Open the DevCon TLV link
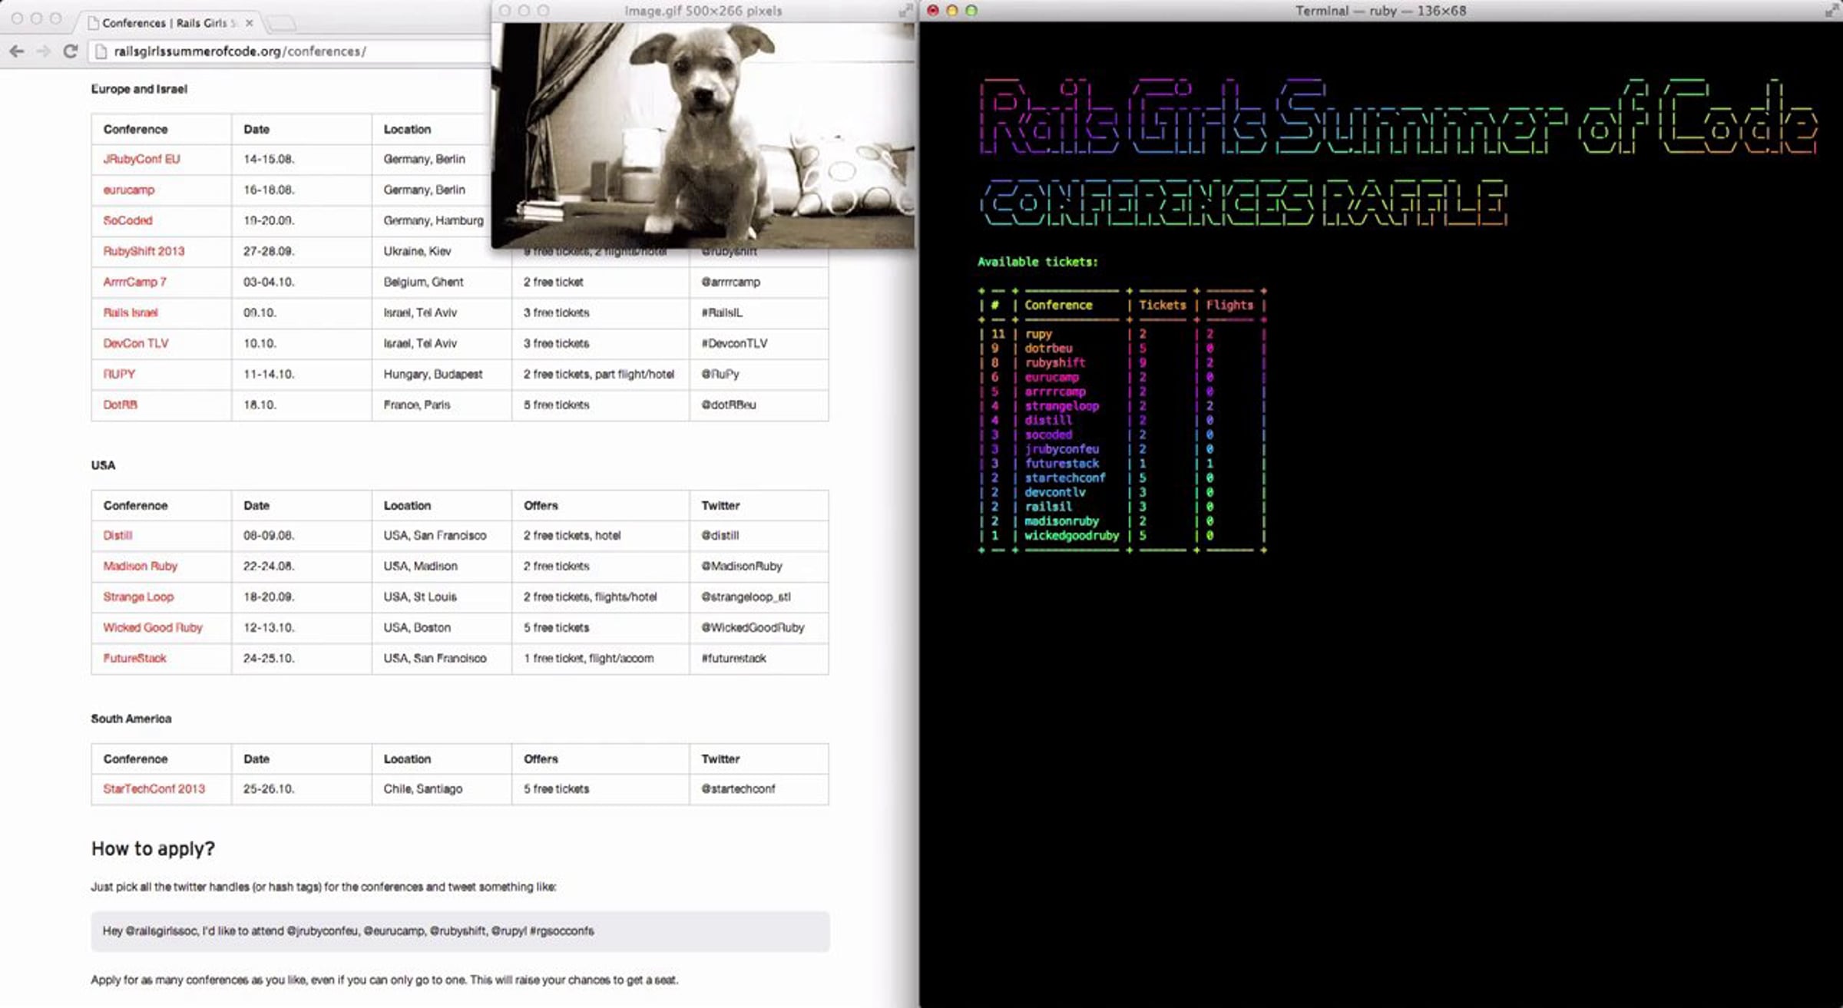Viewport: 1843px width, 1008px height. [135, 343]
